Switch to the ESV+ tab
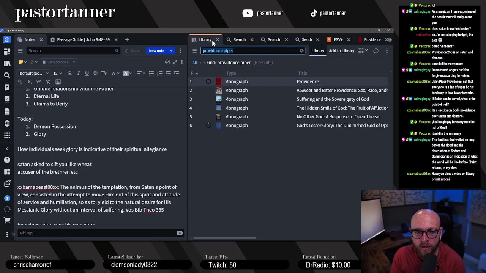 [338, 39]
